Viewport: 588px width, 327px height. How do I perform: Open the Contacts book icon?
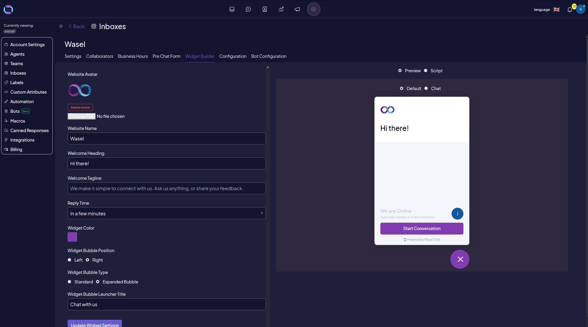coord(264,9)
